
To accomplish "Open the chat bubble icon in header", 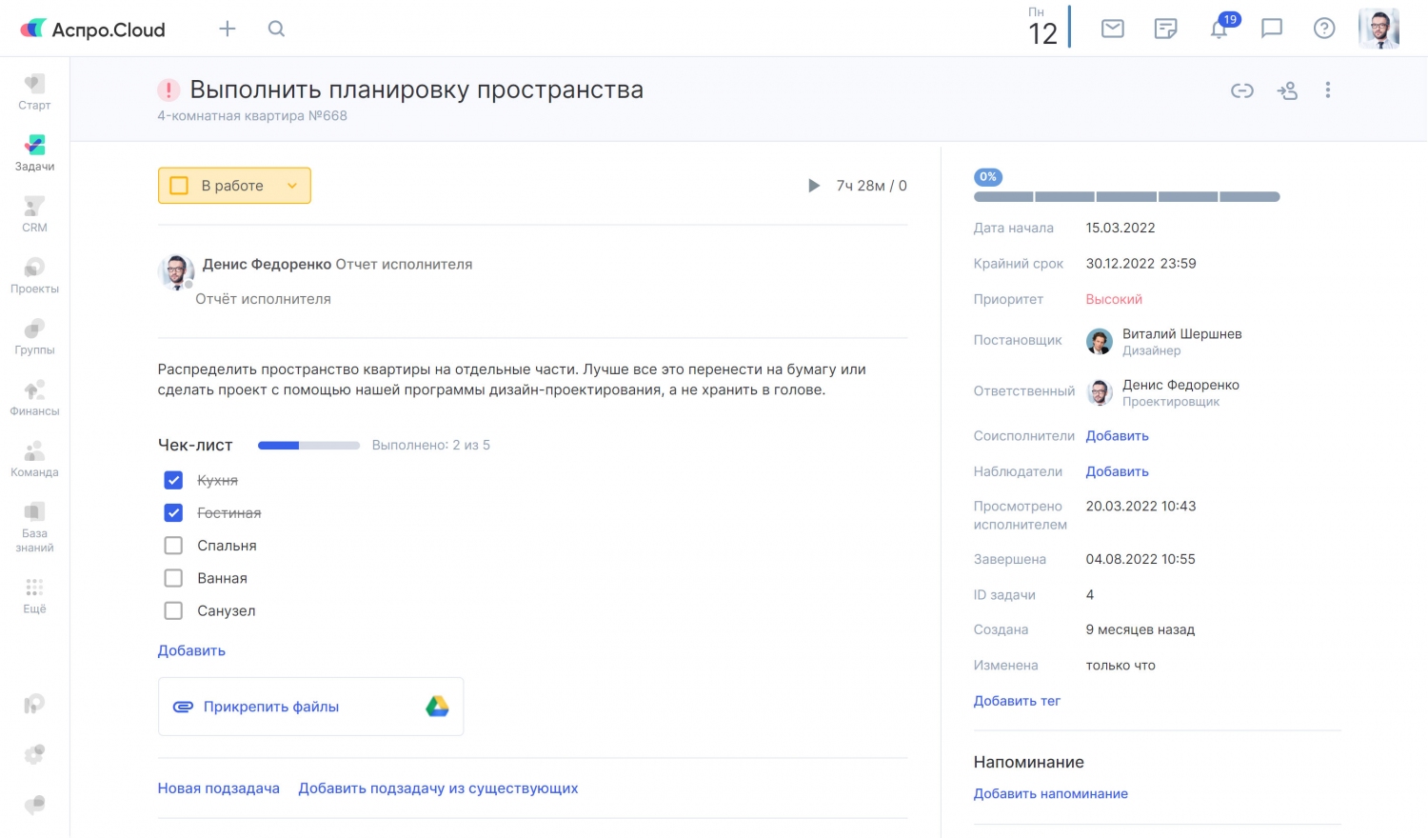I will (1271, 29).
